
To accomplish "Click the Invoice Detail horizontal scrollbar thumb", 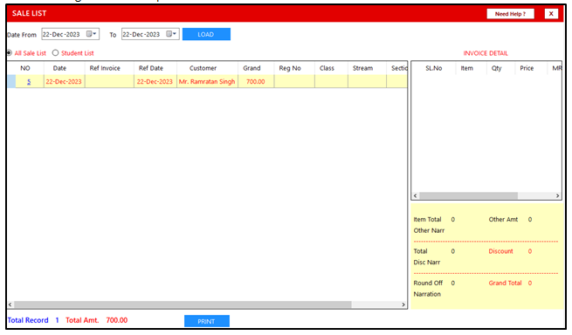I will click(x=468, y=195).
